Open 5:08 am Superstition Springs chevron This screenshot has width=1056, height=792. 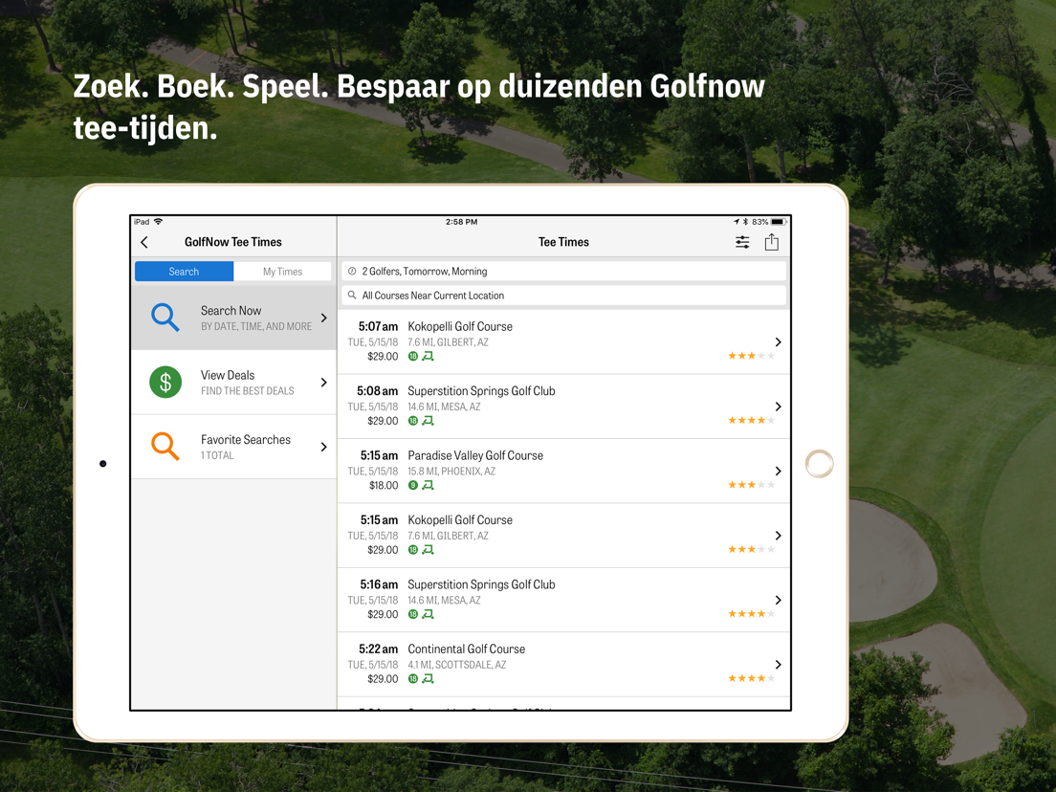(x=778, y=407)
